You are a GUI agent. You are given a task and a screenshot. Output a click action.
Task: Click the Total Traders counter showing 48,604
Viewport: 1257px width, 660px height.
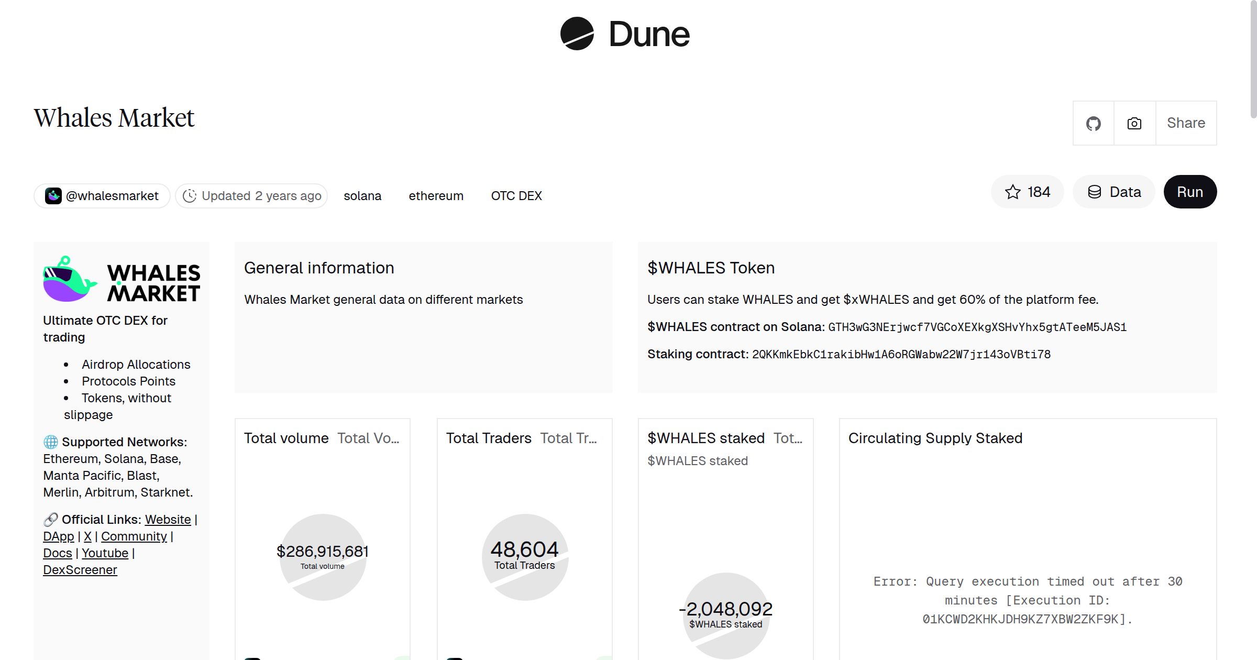(x=524, y=548)
